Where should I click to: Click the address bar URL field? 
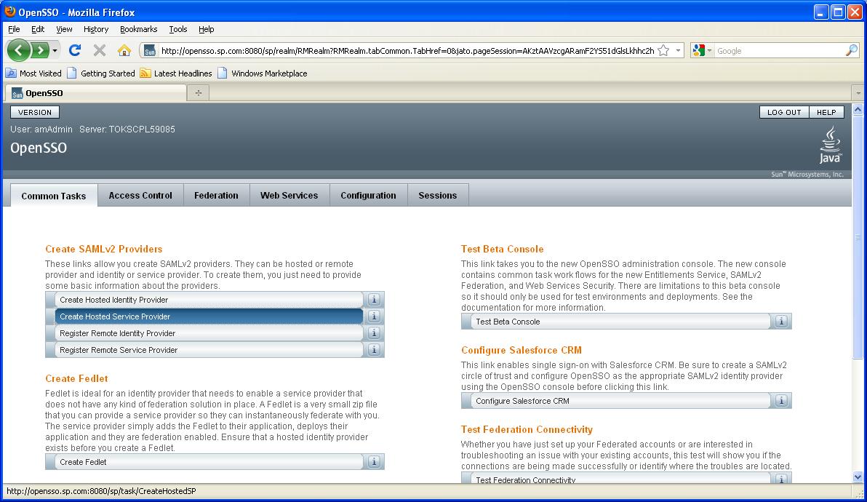(407, 51)
